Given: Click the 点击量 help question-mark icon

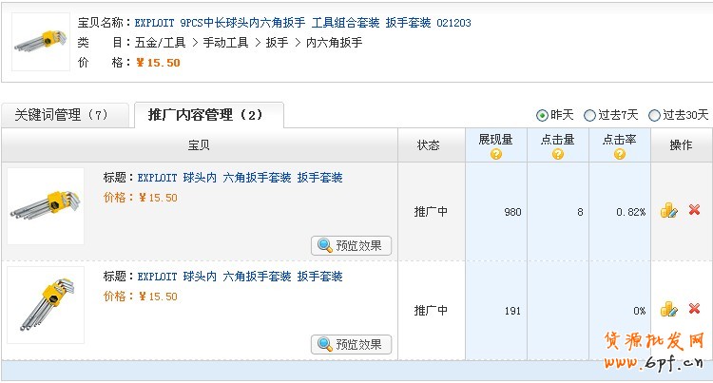Looking at the screenshot, I should click(557, 154).
